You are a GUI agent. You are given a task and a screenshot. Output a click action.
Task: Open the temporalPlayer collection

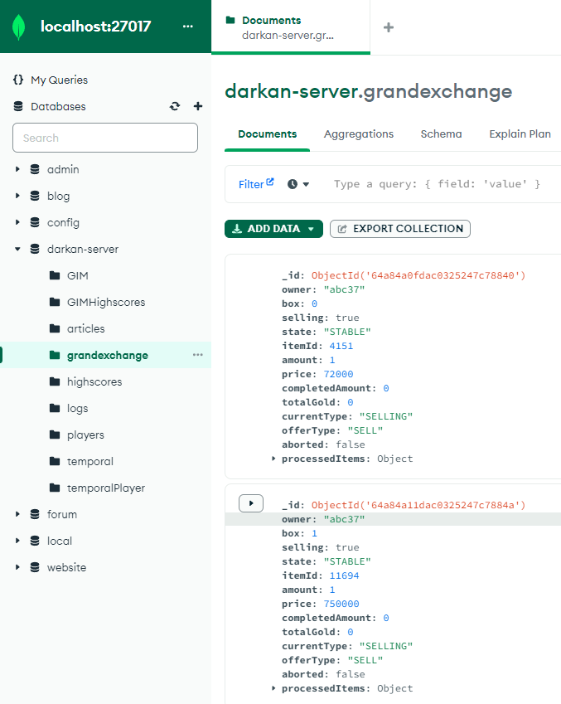(x=106, y=488)
